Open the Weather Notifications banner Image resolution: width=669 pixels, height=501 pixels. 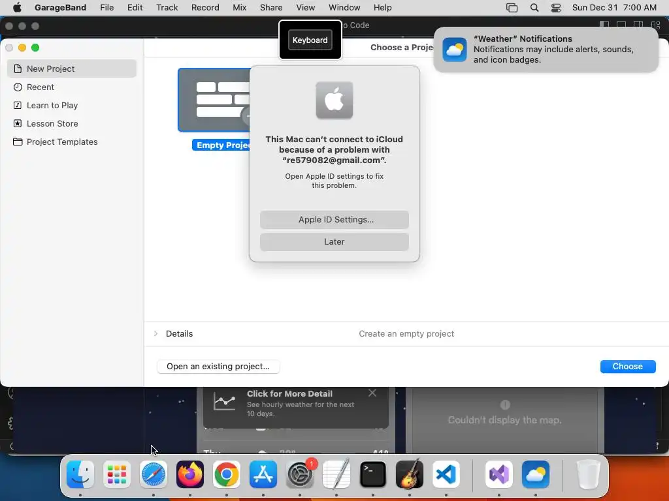546,50
